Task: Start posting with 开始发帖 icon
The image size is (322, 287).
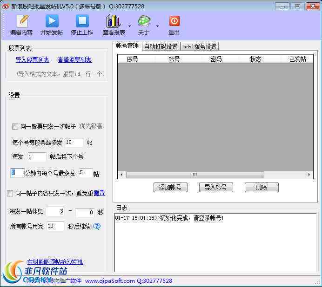Action: [x=52, y=25]
